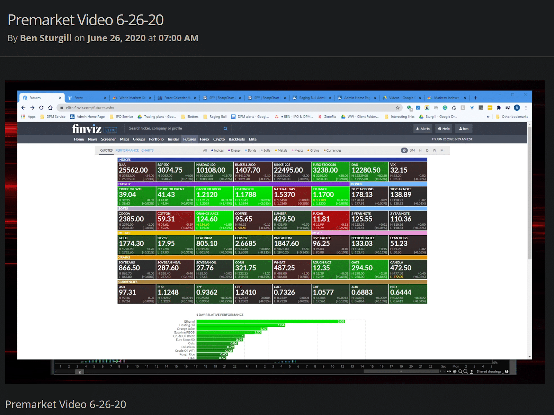554x415 pixels.
Task: Expand the bookmarks overflow chevron
Action: point(488,117)
